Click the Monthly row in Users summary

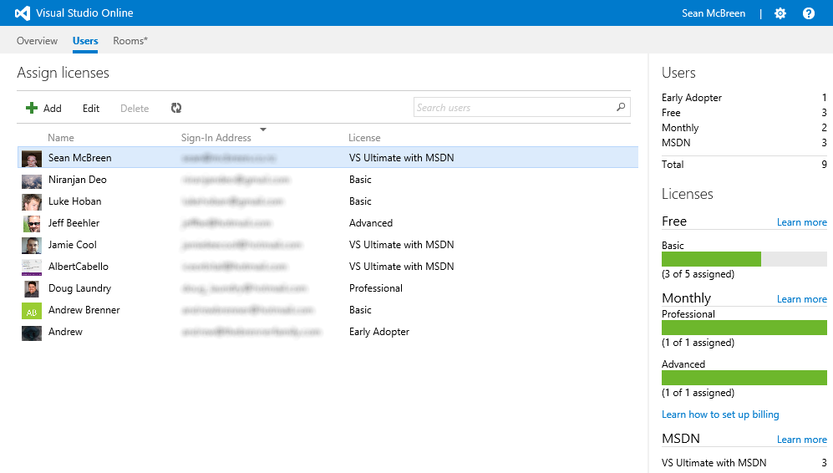point(744,128)
